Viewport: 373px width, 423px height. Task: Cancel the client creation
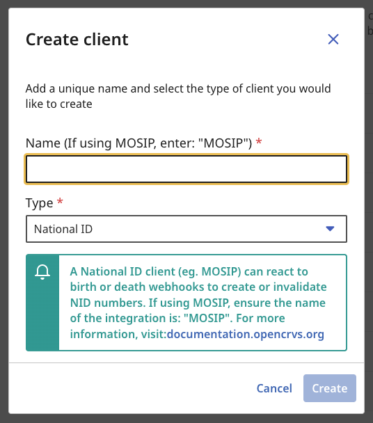coord(274,388)
